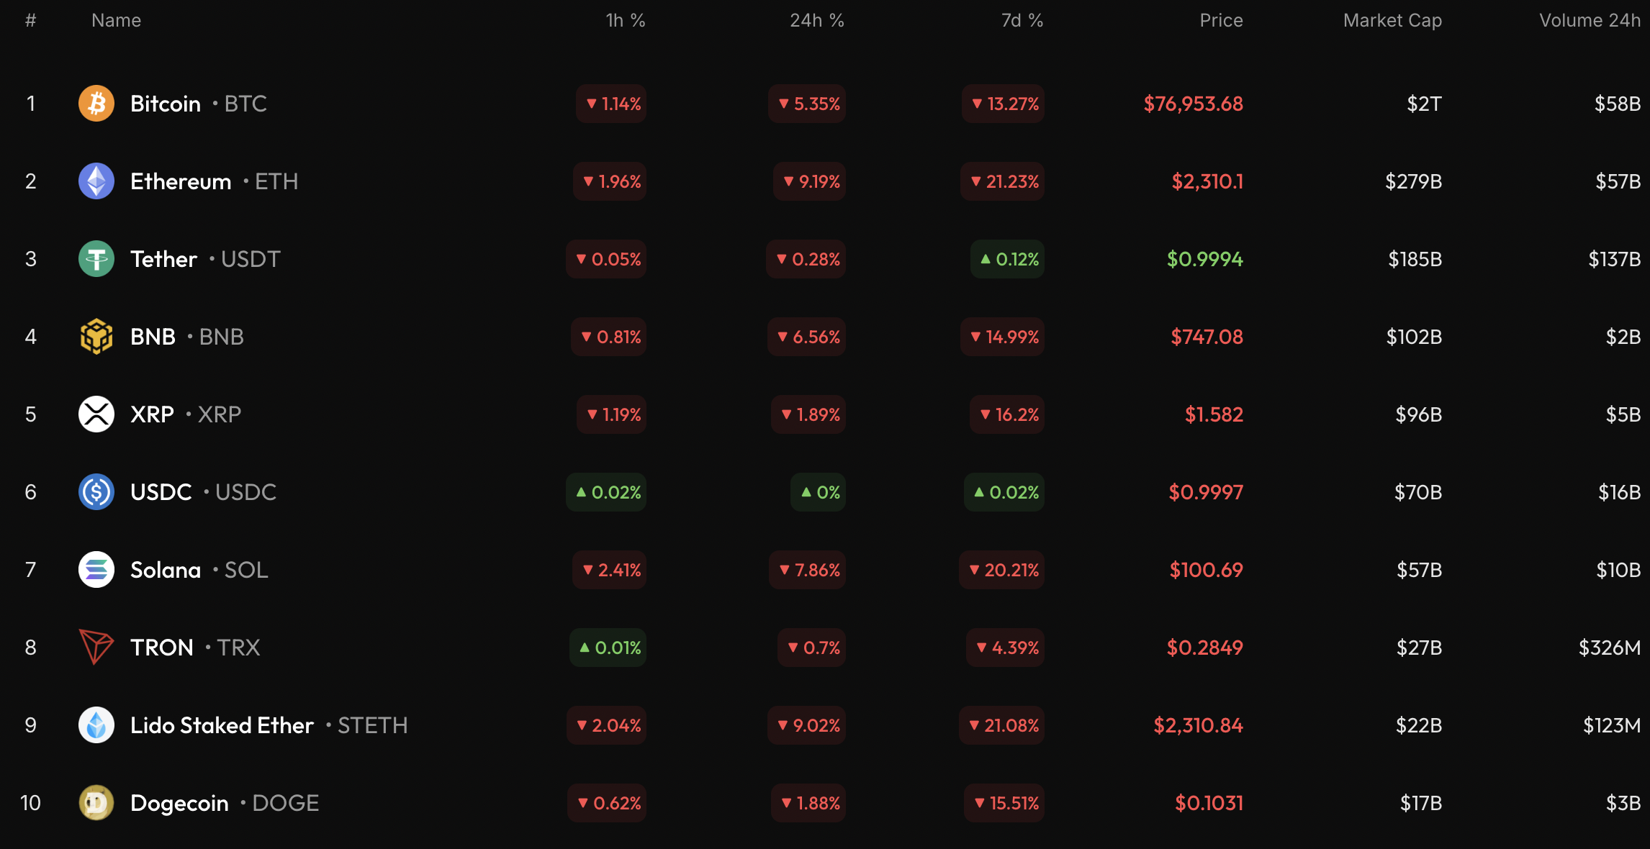Image resolution: width=1650 pixels, height=849 pixels.
Task: Click the Bitcoin logo icon
Action: [96, 104]
